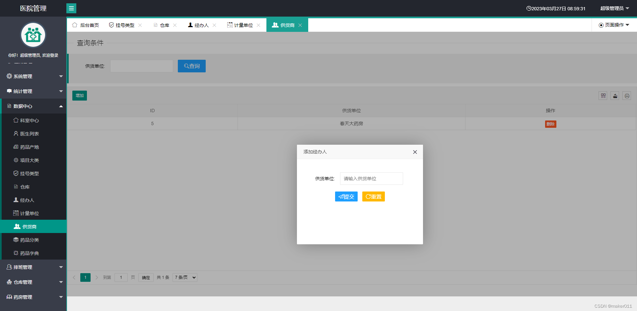Open 项目大类 in sidebar
The image size is (637, 311).
(x=34, y=160)
